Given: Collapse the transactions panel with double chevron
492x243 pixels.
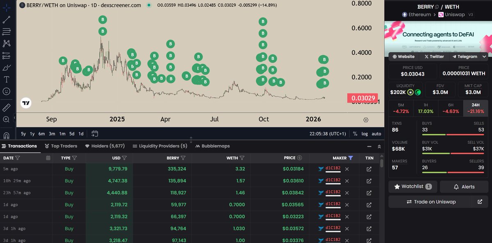Looking at the screenshot, I should (379, 146).
